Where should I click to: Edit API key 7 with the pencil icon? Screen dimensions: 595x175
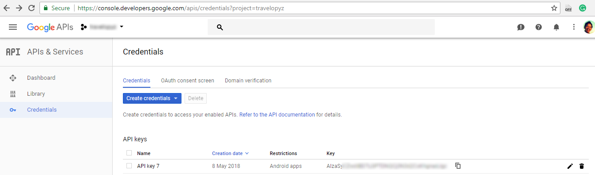click(570, 166)
